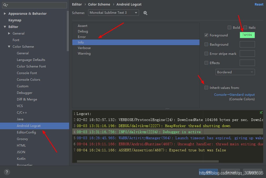Click the Effects color swatch
Image resolution: width=266 pixels, height=178 pixels.
click(x=247, y=62)
